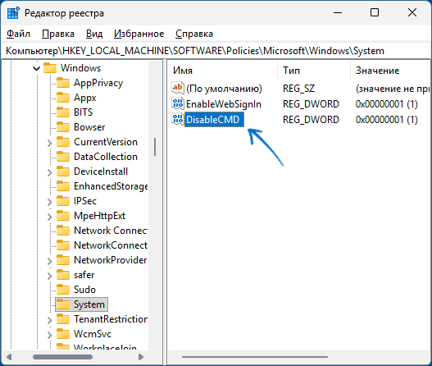
Task: Expand the CurrentVersion key
Action: (49, 143)
